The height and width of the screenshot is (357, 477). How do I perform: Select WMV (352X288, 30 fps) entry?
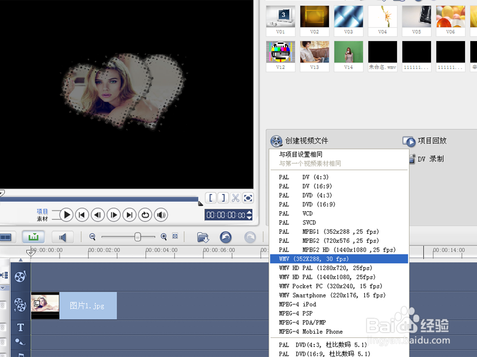(x=339, y=259)
